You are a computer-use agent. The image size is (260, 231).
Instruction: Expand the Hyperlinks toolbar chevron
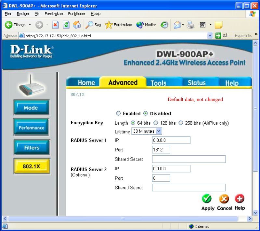(x=256, y=34)
